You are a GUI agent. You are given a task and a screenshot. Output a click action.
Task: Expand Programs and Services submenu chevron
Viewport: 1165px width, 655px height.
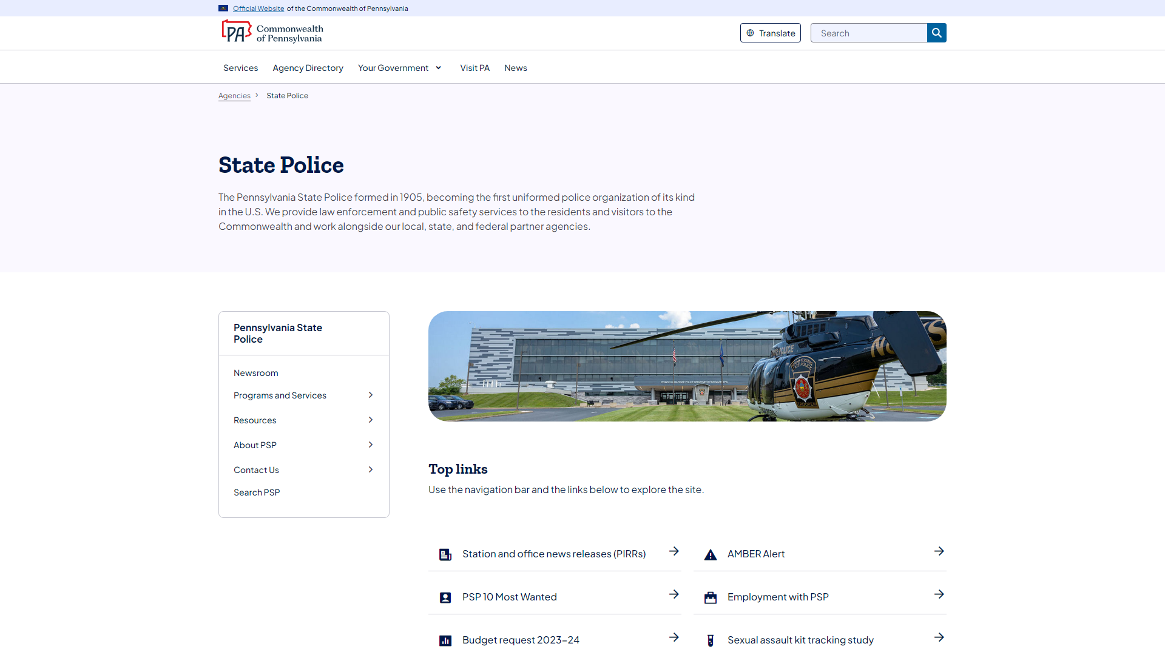tap(371, 395)
